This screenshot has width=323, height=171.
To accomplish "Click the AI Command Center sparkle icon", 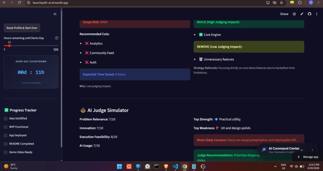I will [x=264, y=150].
